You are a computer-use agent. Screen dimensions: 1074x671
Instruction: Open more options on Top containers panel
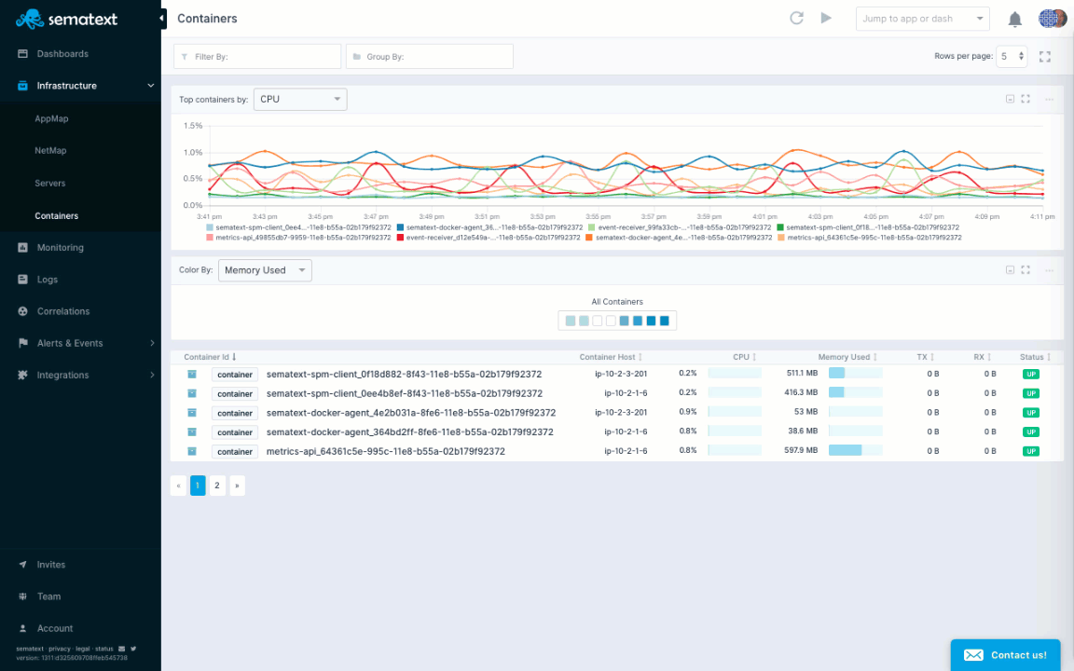point(1049,100)
